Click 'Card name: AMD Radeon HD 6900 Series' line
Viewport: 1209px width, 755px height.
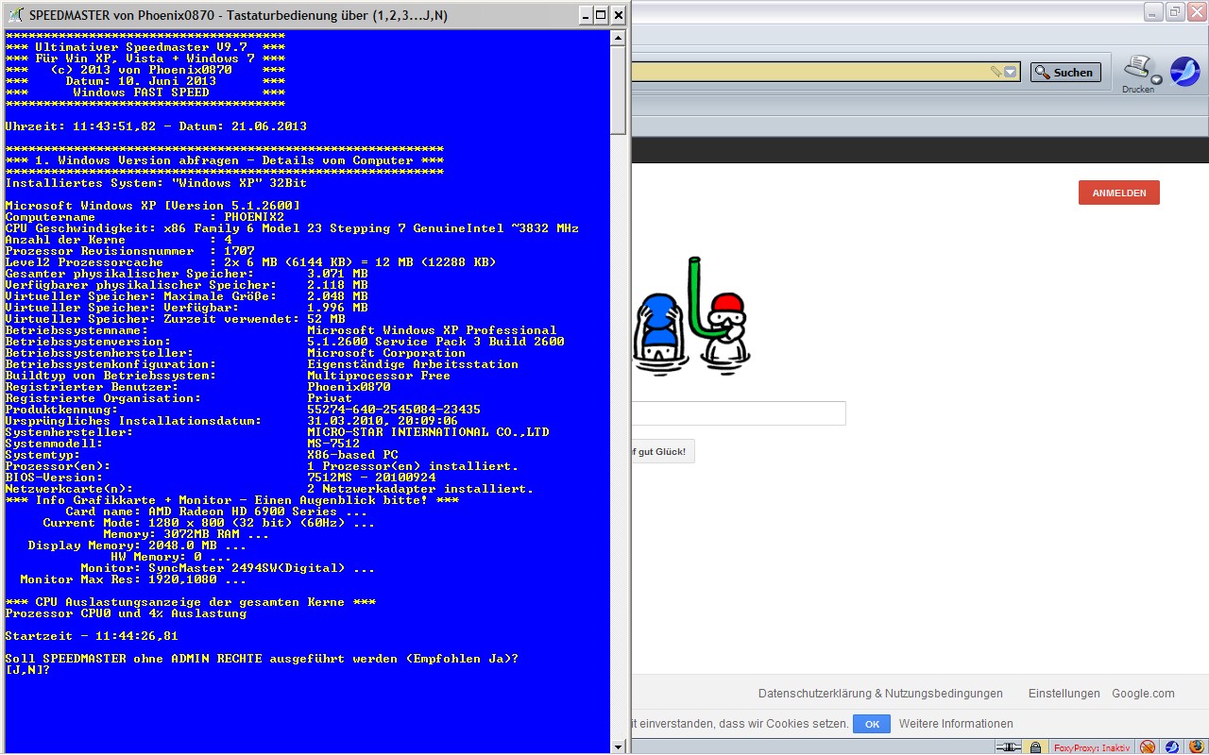coord(216,512)
